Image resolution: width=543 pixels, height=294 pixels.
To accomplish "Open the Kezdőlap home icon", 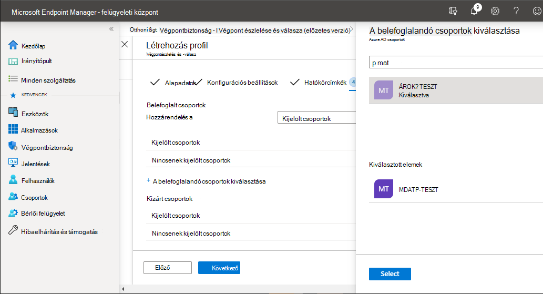I will 13,45.
